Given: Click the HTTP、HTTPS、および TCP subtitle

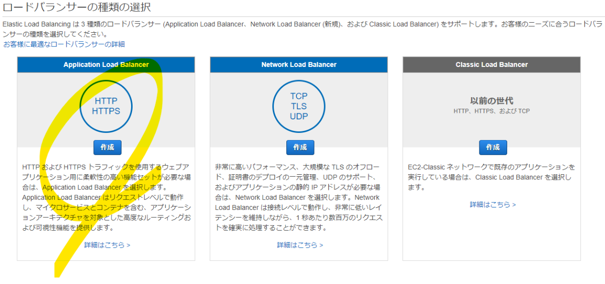Looking at the screenshot, I should 492,111.
